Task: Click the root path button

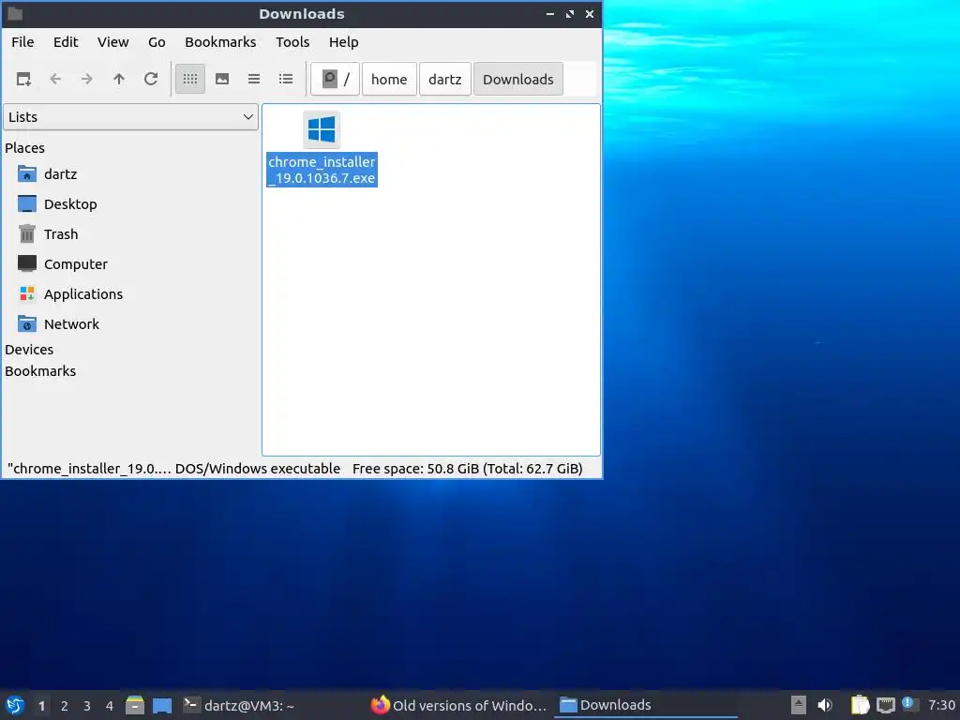Action: coord(335,79)
